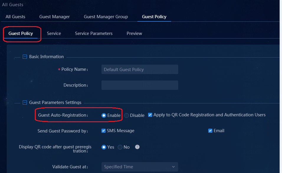This screenshot has width=282, height=173.
Task: Open the Preview sub-tab
Action: click(x=134, y=33)
